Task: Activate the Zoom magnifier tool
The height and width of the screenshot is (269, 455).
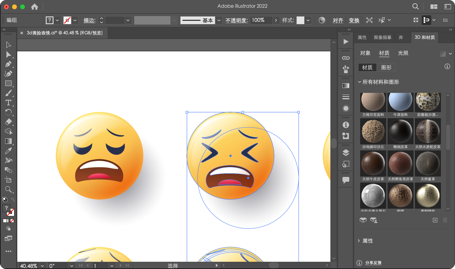Action: [8, 189]
